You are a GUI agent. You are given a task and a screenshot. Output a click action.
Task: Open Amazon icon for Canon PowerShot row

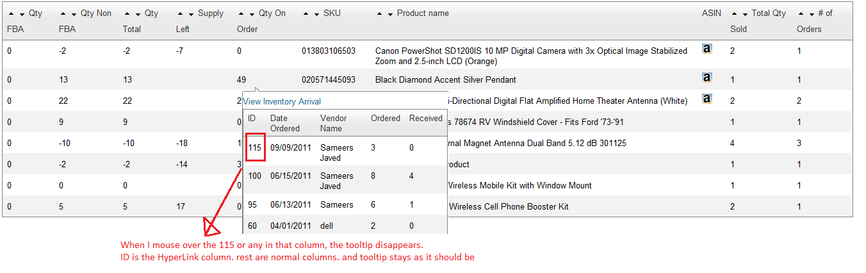pos(707,49)
